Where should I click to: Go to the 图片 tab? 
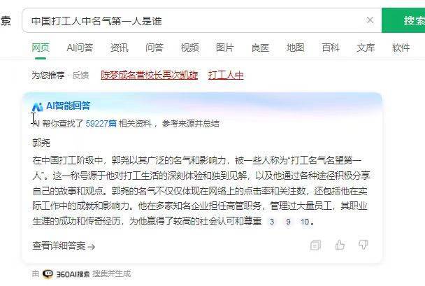click(x=224, y=48)
